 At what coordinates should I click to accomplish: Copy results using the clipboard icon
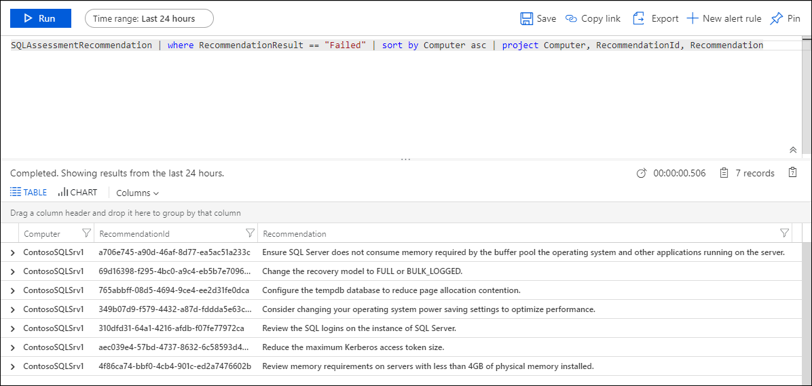click(x=792, y=173)
